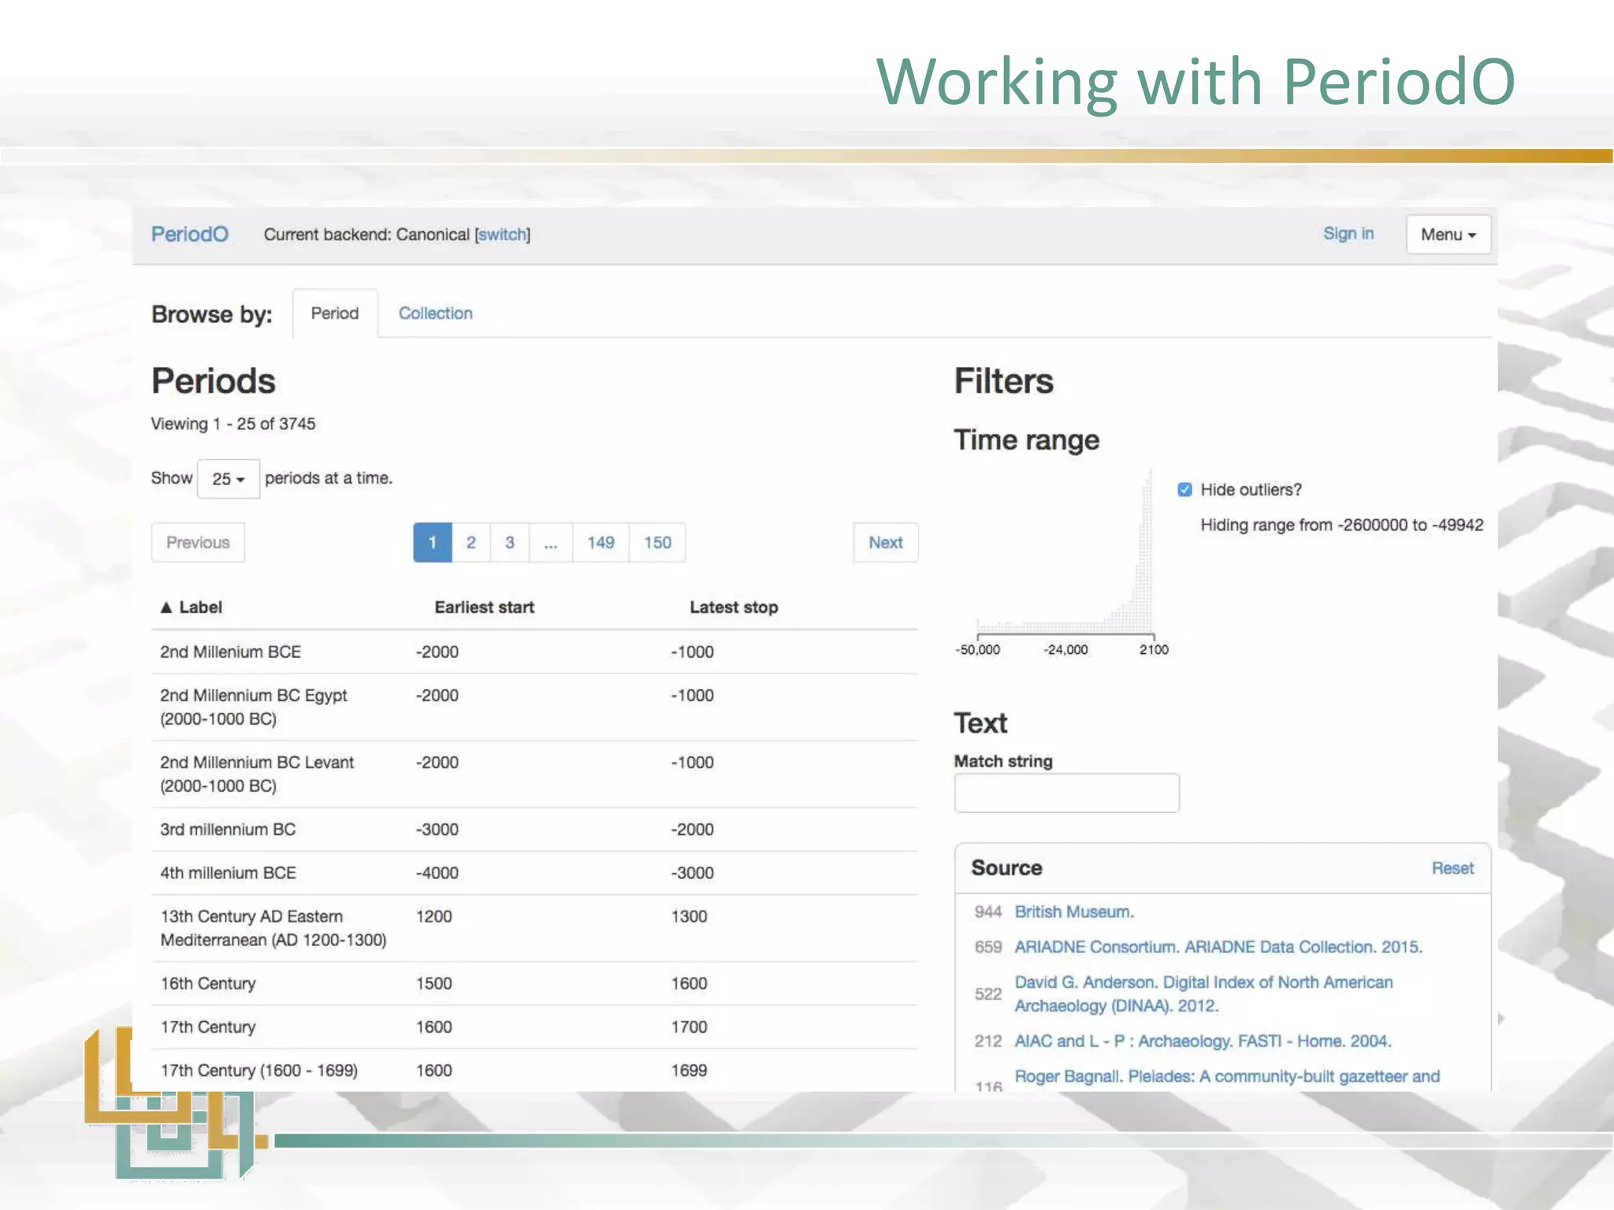Select 2nd Millennium BC Levant row

534,774
